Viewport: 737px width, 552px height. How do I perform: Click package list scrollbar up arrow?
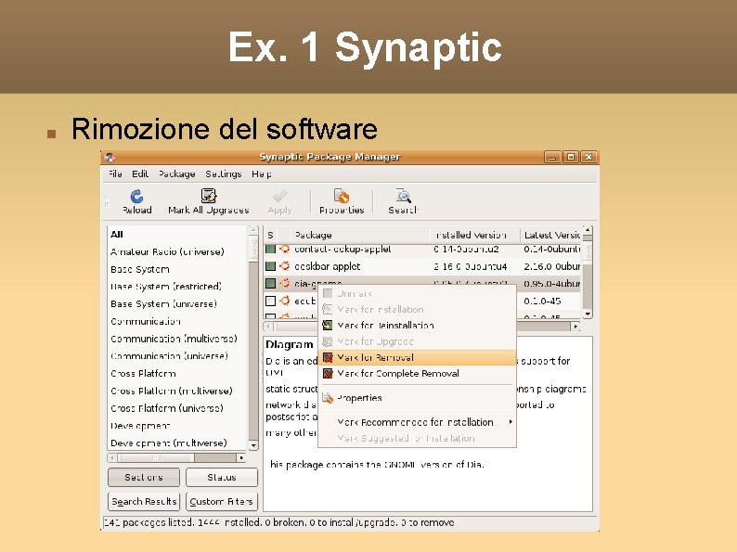pos(588,230)
